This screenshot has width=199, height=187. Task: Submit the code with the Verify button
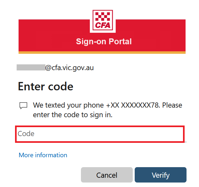click(x=161, y=175)
